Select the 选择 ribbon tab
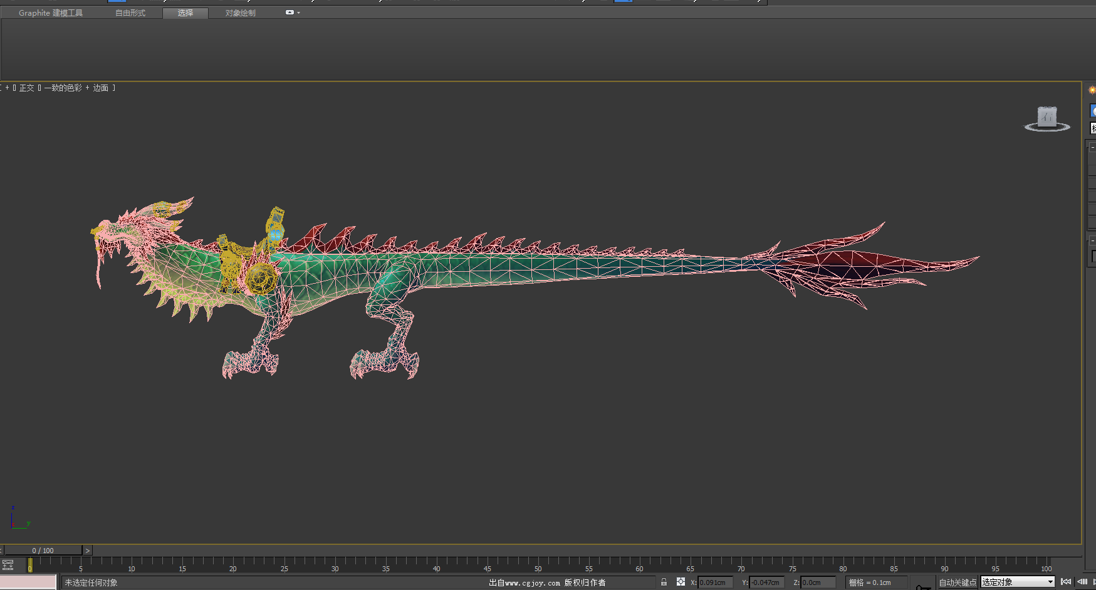 click(x=185, y=13)
